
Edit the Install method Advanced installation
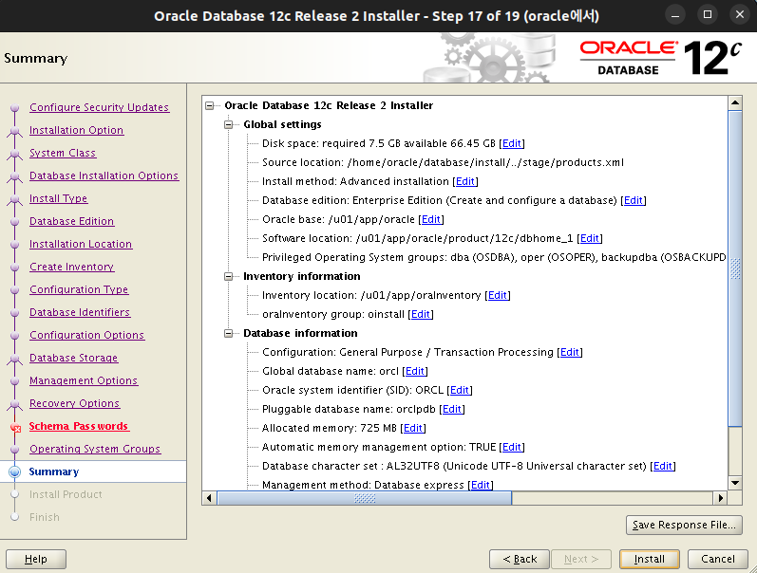coord(465,181)
